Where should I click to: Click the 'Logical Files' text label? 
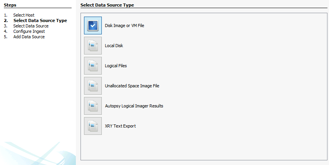pos(116,66)
